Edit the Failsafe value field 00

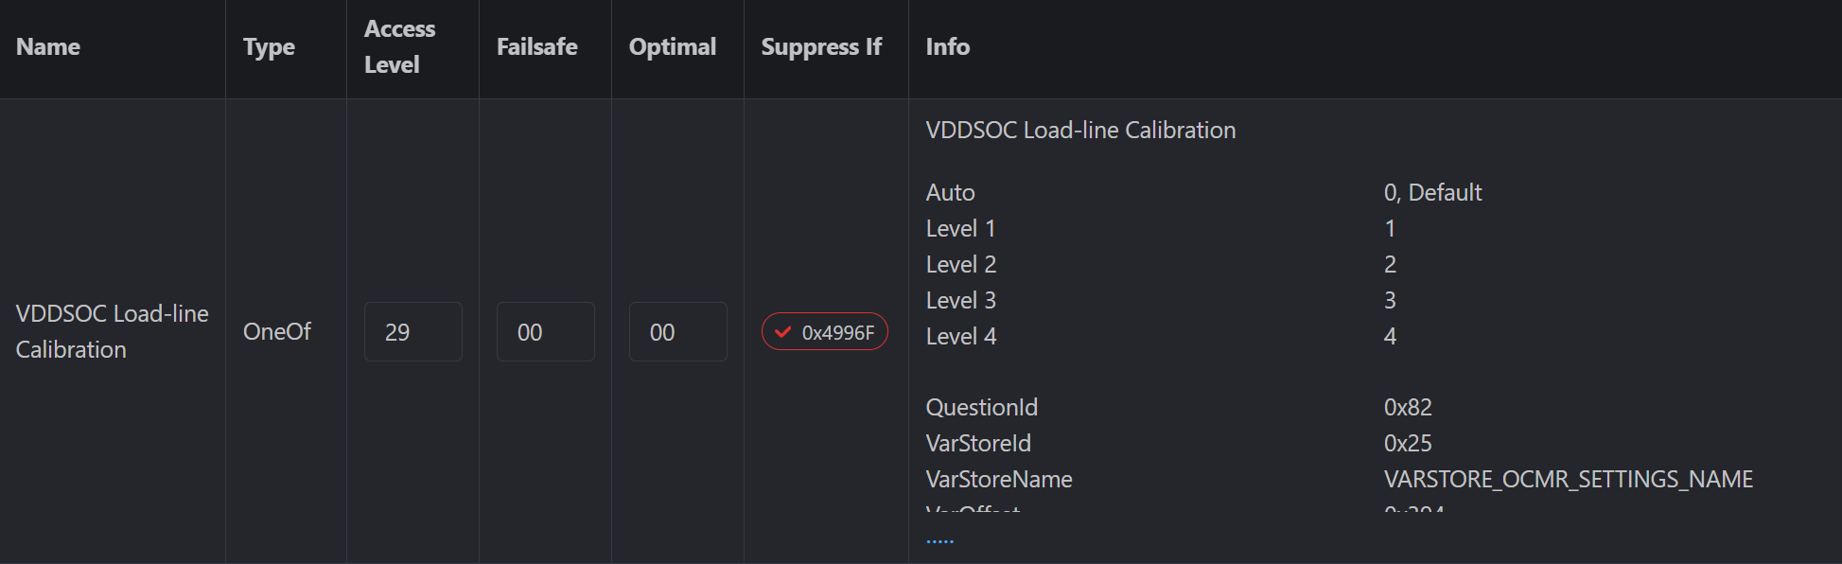(x=546, y=331)
